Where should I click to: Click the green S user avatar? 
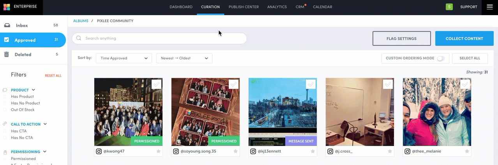point(449,7)
